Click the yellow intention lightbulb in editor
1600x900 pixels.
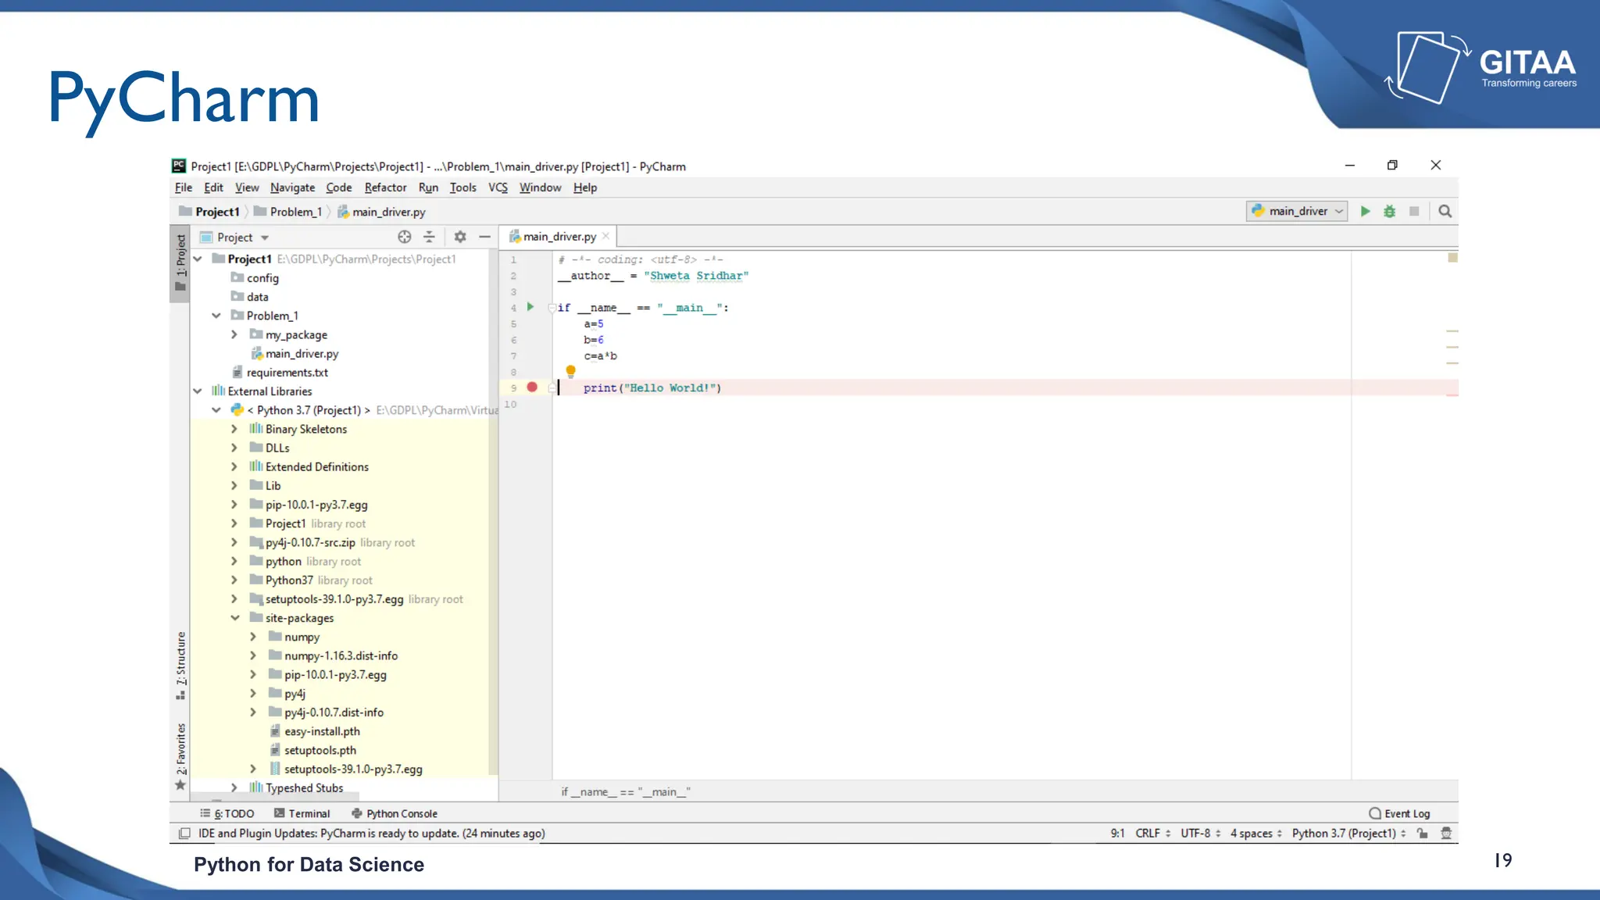(570, 371)
